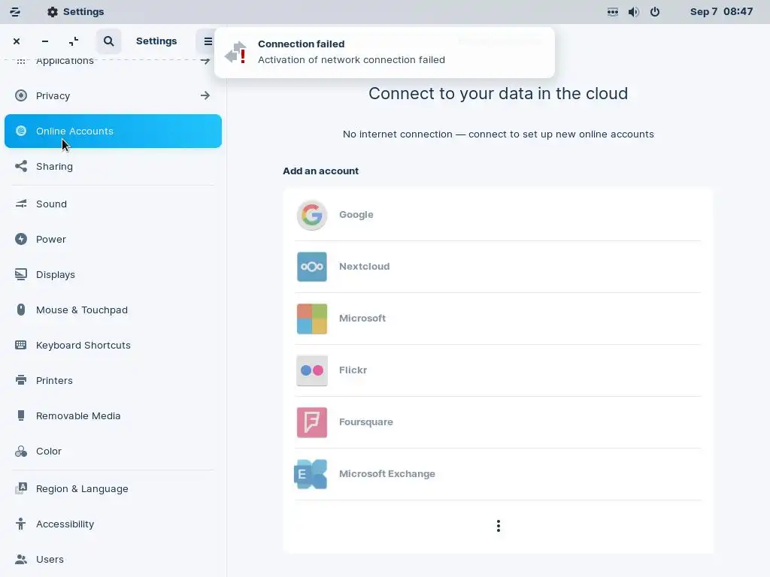This screenshot has width=770, height=577.
Task: Add a Nextcloud account
Action: click(x=498, y=267)
